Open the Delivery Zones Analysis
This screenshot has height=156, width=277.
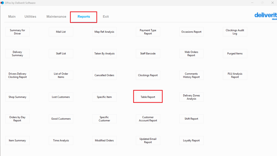click(x=192, y=97)
